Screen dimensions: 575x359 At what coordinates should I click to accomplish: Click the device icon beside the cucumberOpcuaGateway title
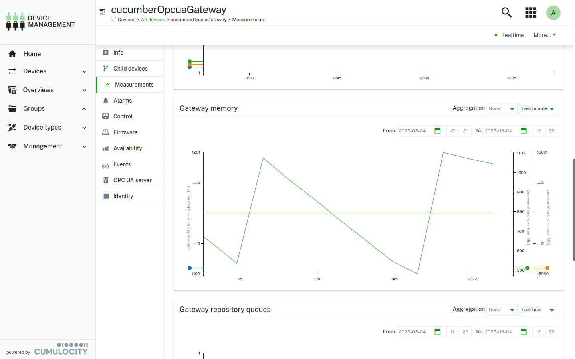click(103, 11)
